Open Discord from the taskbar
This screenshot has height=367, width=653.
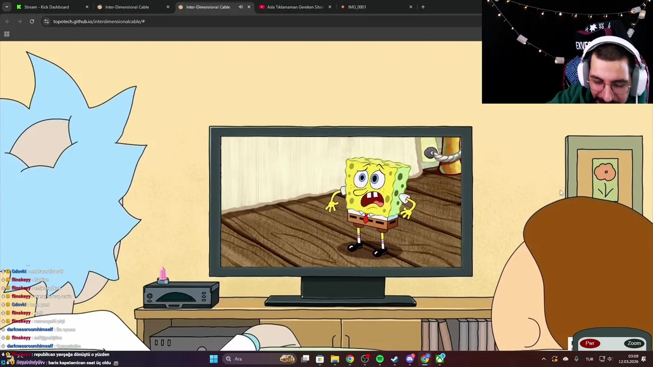pyautogui.click(x=410, y=359)
